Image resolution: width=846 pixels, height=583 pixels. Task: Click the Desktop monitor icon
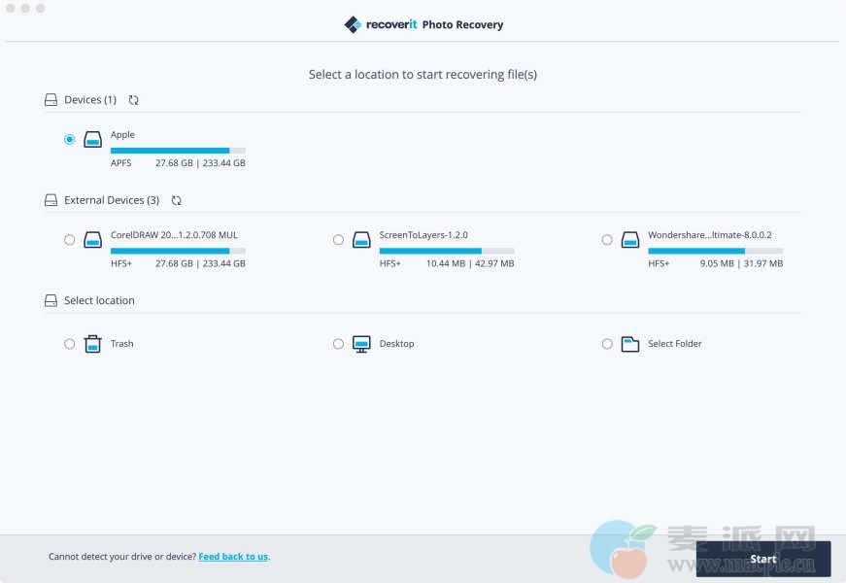click(x=361, y=344)
